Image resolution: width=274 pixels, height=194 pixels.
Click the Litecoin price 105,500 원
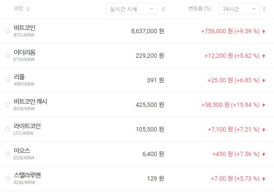pos(148,129)
